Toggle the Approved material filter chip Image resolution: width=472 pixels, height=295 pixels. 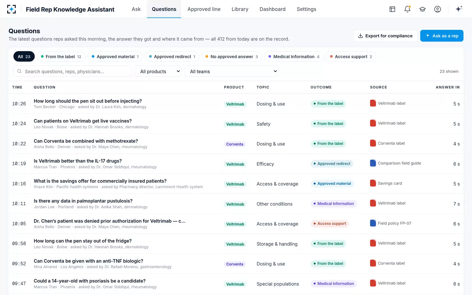(x=115, y=57)
